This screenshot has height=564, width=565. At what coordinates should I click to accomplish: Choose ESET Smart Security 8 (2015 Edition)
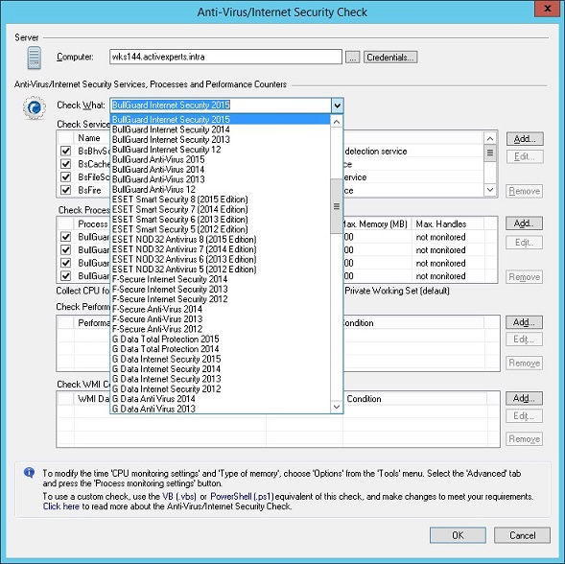pyautogui.click(x=221, y=200)
